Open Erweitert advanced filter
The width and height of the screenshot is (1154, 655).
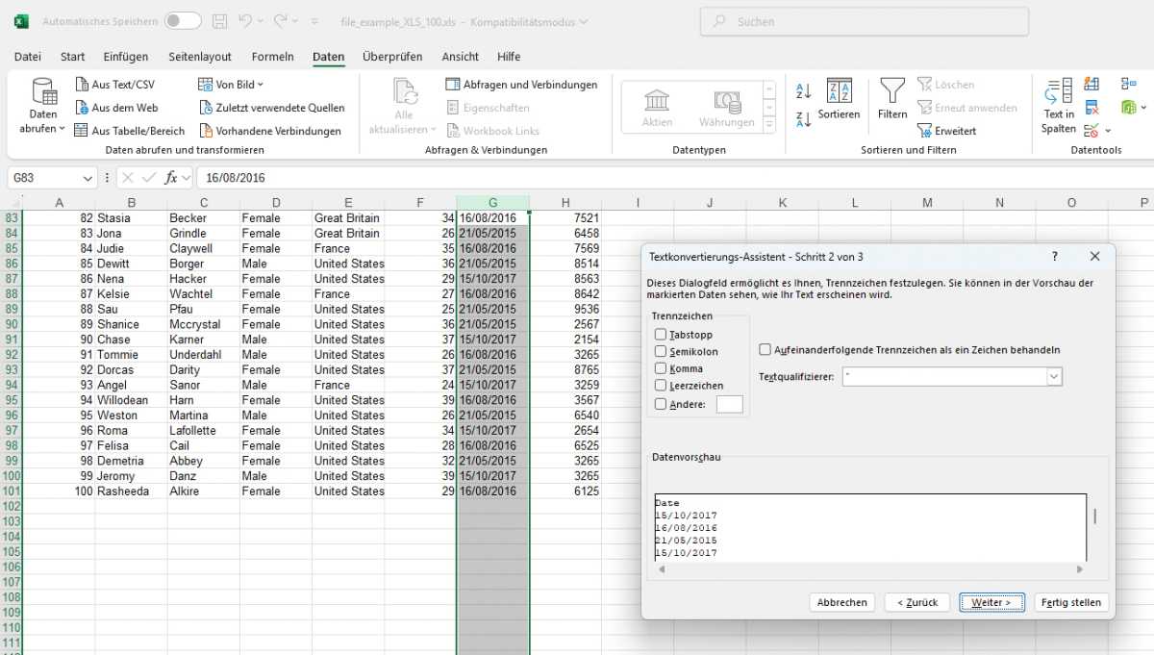click(946, 131)
